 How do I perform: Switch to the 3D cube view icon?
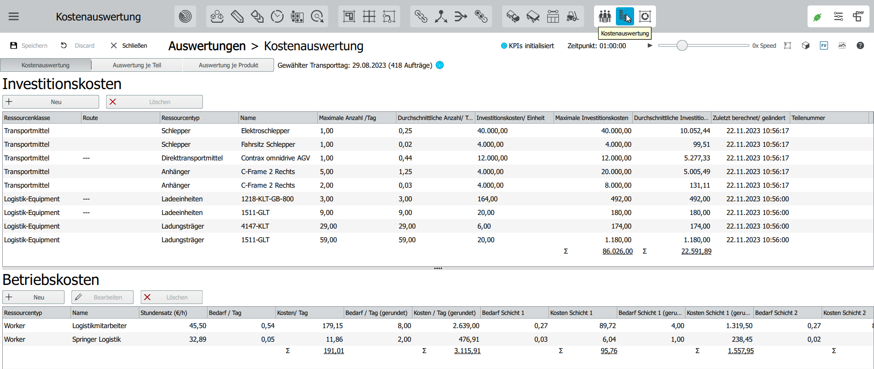click(x=806, y=45)
